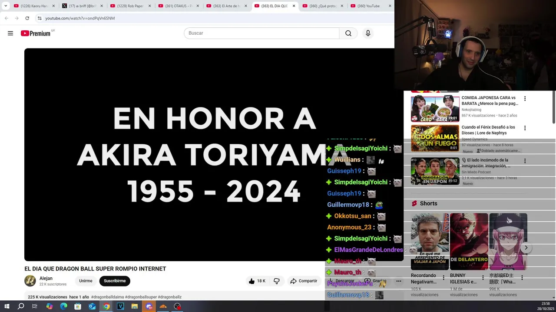Open Microsoft Store from taskbar
Image resolution: width=556 pixels, height=312 pixels.
[78, 306]
